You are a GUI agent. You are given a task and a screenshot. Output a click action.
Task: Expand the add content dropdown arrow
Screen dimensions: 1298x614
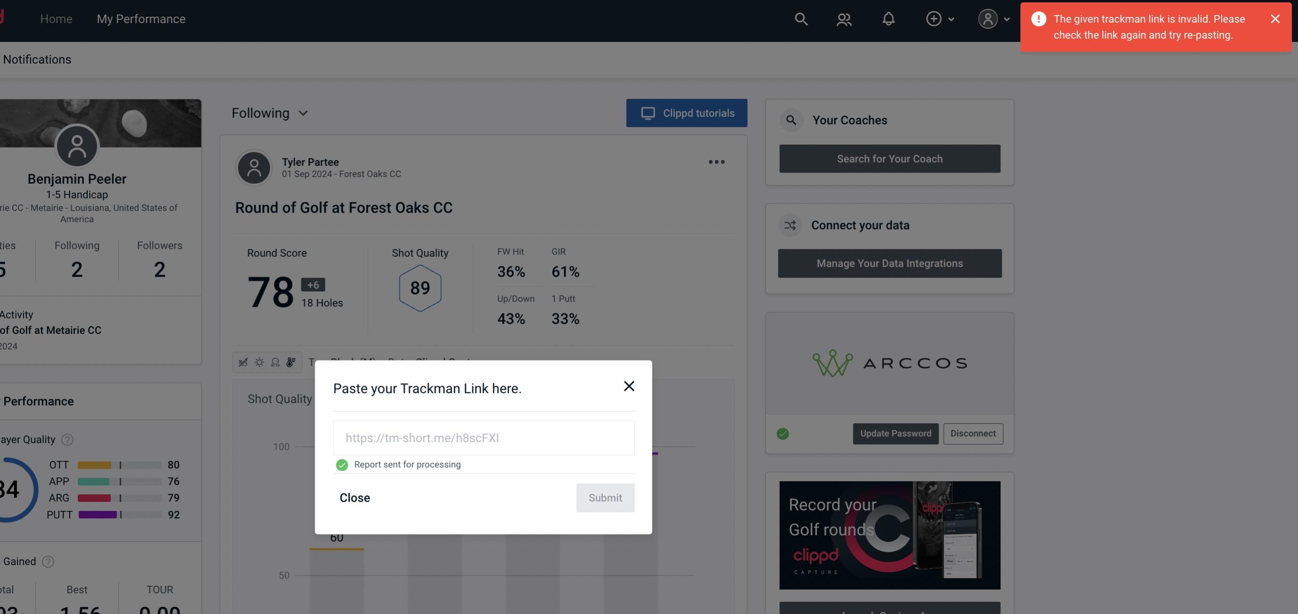click(x=951, y=18)
